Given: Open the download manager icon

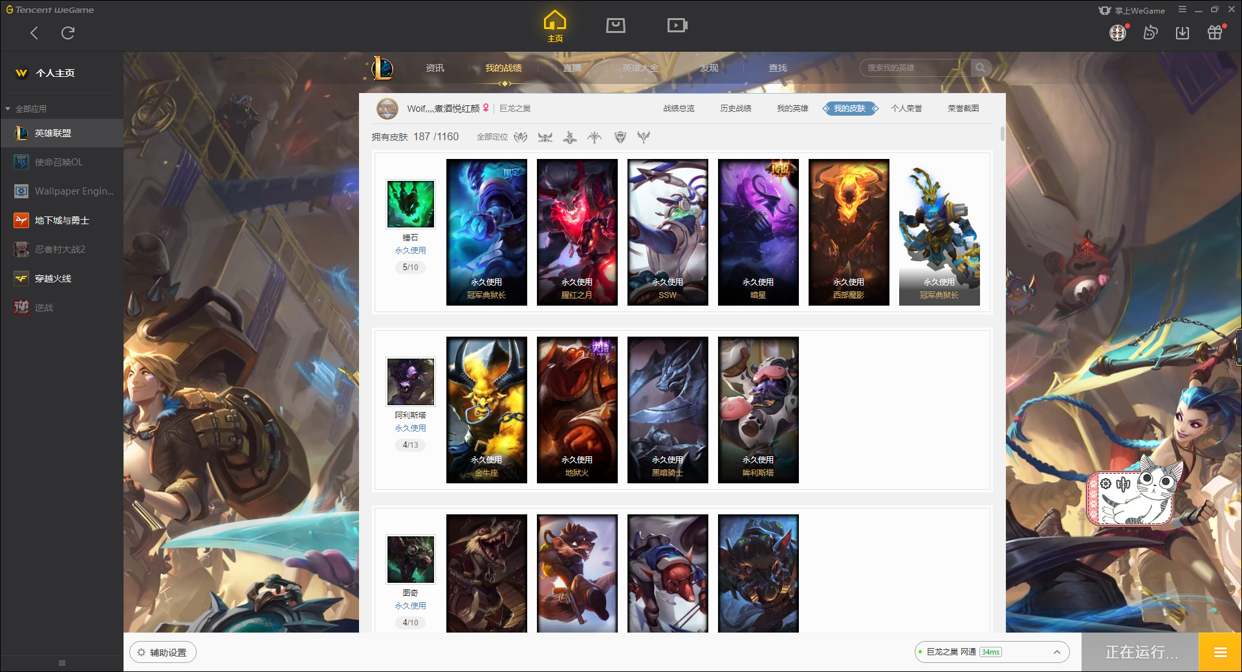Looking at the screenshot, I should tap(1182, 33).
